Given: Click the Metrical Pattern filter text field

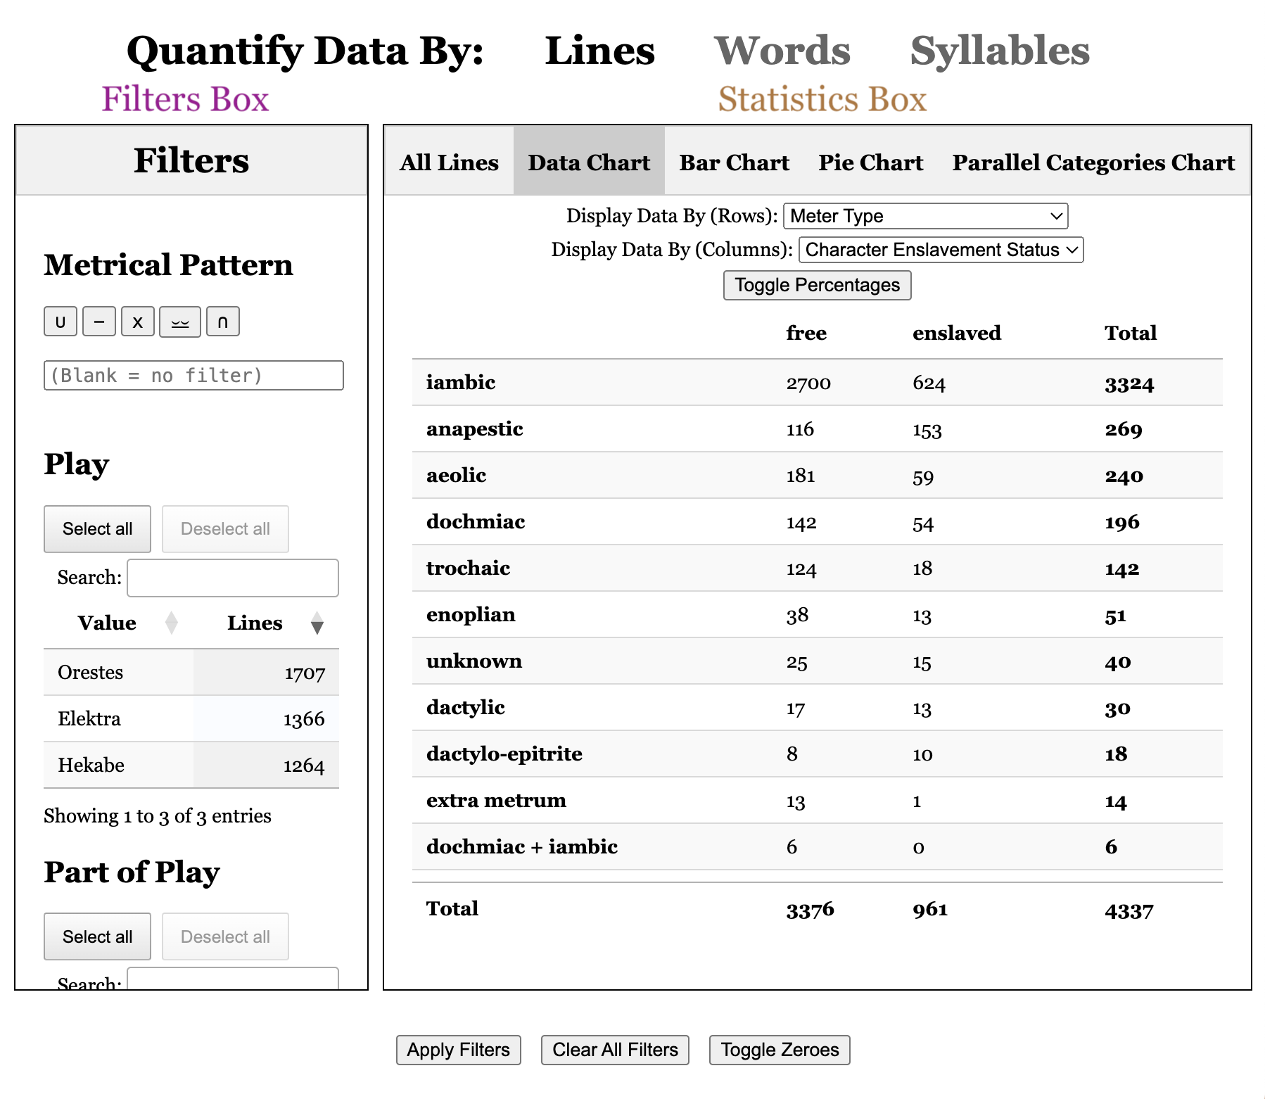Looking at the screenshot, I should pyautogui.click(x=193, y=376).
